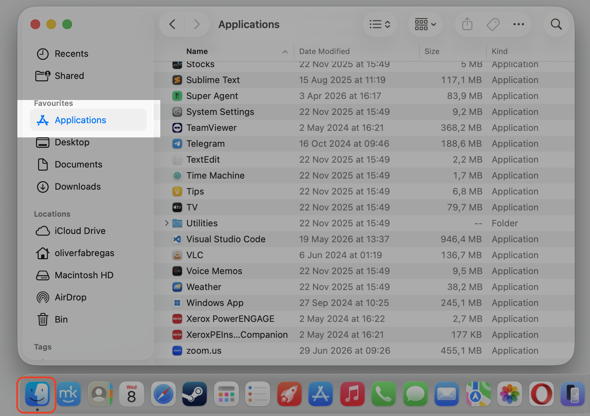Open Reminders from the Dock
This screenshot has height=416, width=590.
pyautogui.click(x=258, y=394)
